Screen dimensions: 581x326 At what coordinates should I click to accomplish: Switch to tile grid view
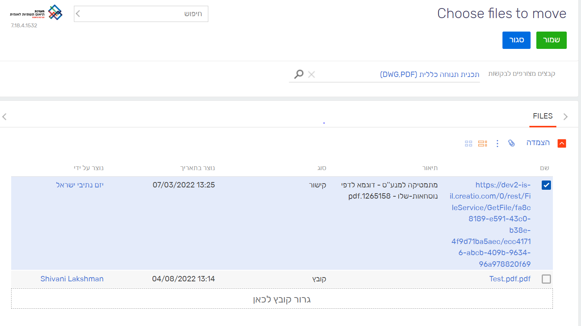tap(468, 143)
